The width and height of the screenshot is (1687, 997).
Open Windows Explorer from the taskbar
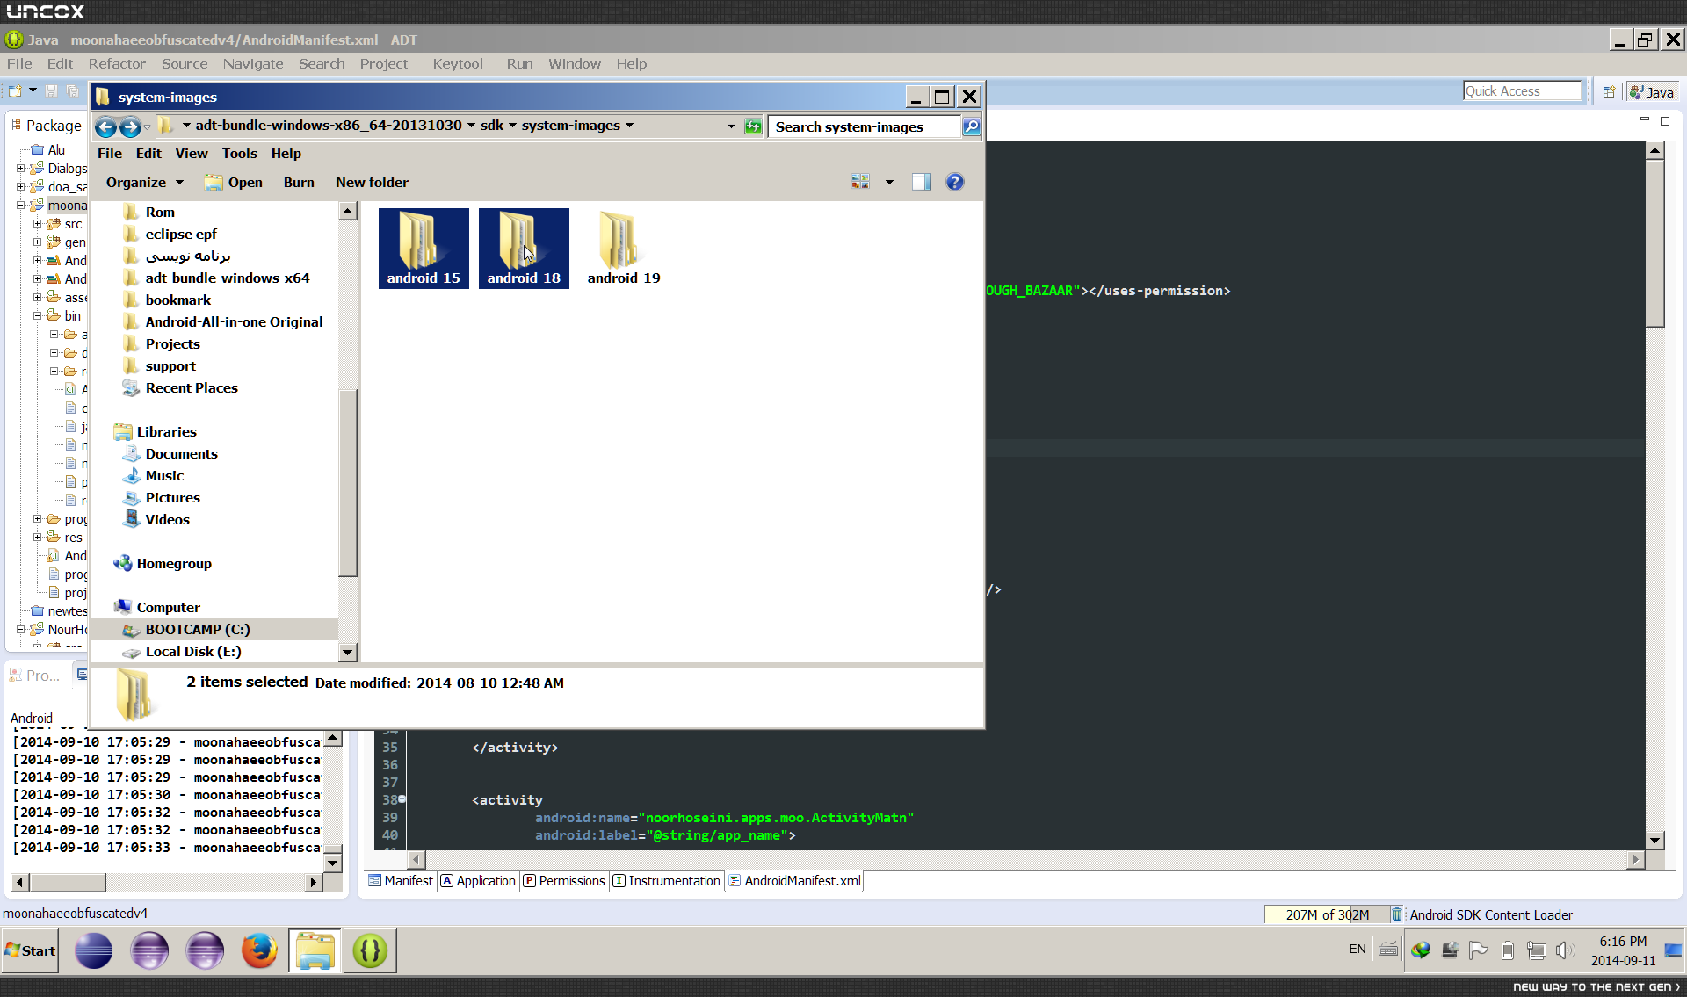(x=315, y=950)
